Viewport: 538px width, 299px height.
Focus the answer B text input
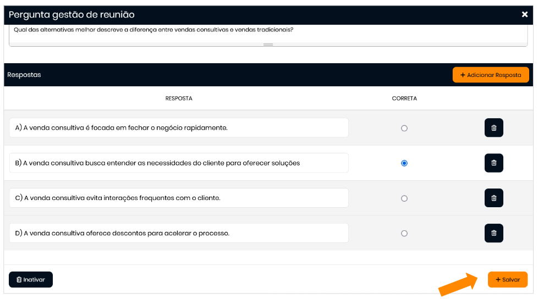click(179, 163)
